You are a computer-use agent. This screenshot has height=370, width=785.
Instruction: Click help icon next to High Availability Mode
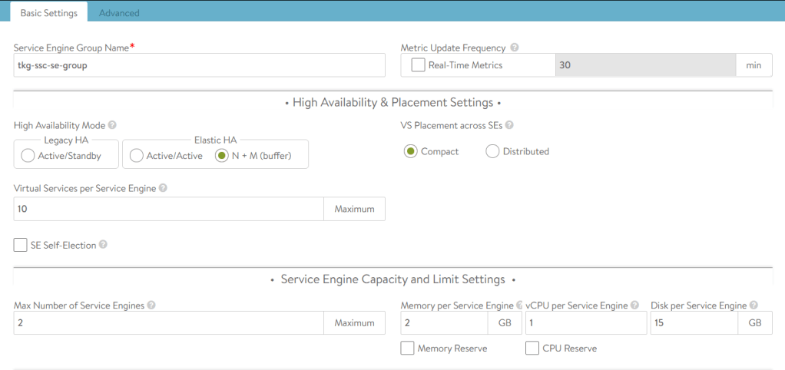113,125
